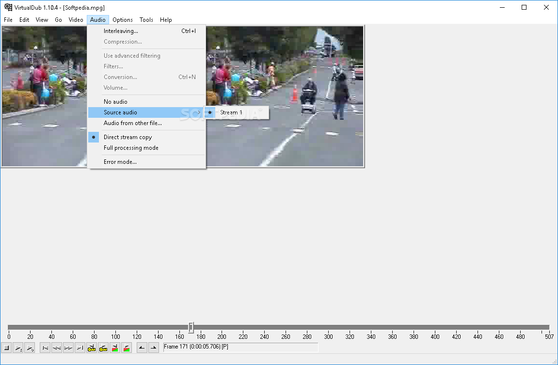Open the Error mode dialog
Screen dimensions: 558x365
point(146,162)
